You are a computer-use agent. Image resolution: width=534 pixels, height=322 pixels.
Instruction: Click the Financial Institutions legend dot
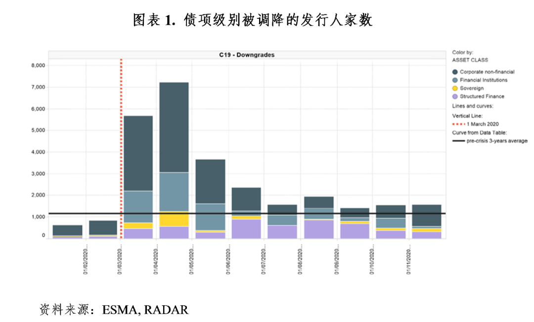(455, 80)
